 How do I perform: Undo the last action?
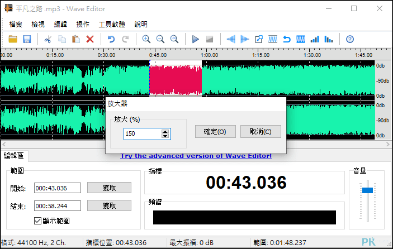(111, 39)
